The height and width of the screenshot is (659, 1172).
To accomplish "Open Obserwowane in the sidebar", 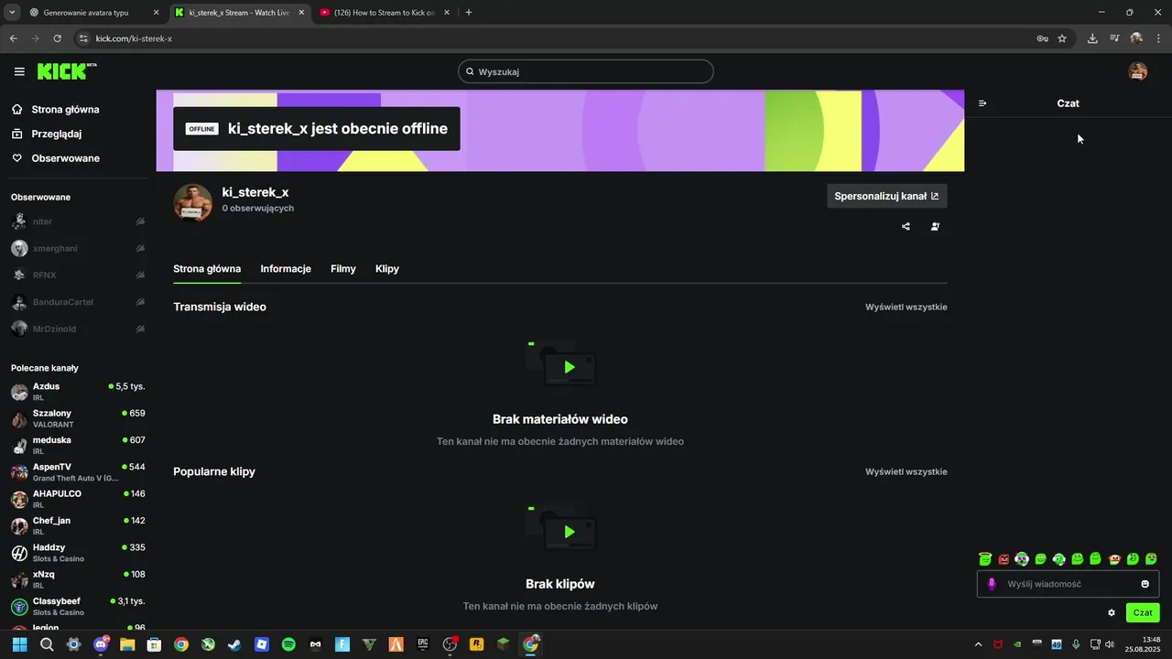I will [65, 158].
